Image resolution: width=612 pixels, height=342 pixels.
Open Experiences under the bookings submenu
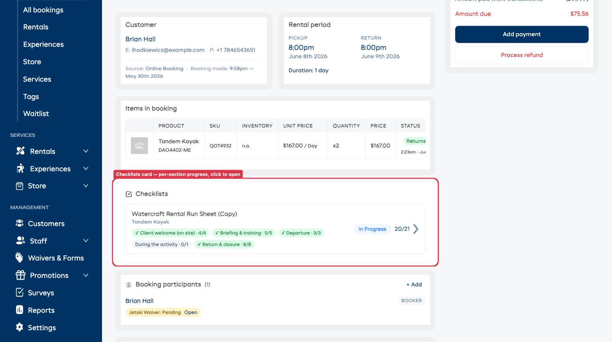(43, 44)
